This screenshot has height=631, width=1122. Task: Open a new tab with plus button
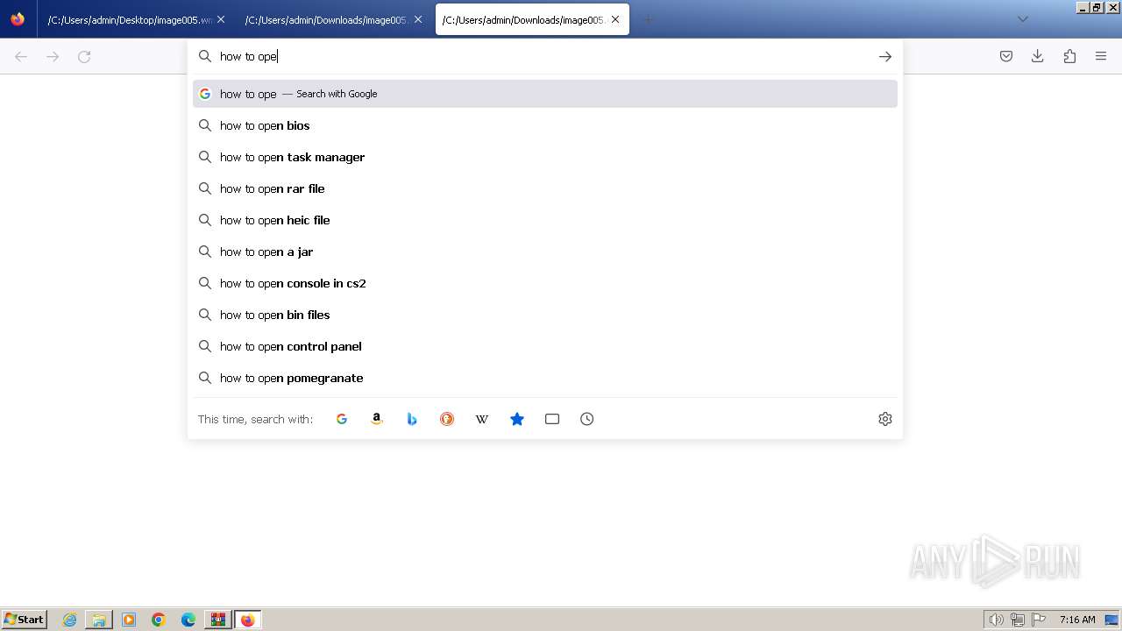649,19
